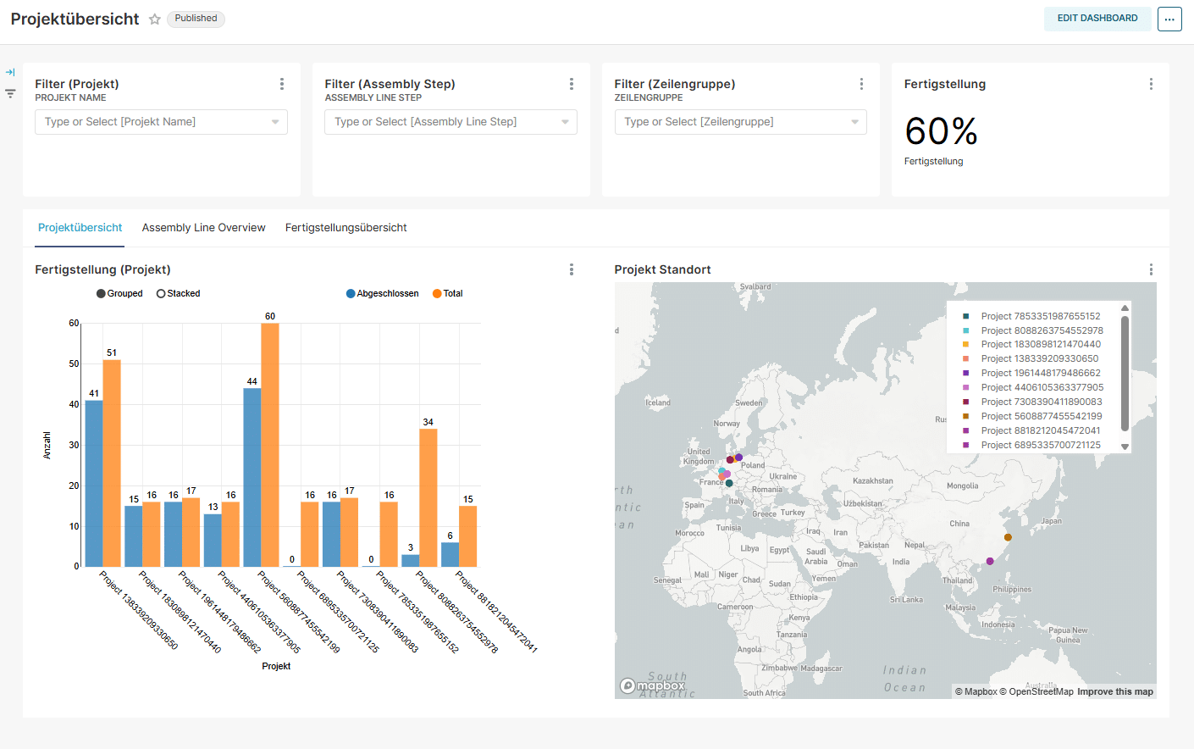
Task: Switch to Fertigstellungsübersicht tab
Action: (345, 228)
